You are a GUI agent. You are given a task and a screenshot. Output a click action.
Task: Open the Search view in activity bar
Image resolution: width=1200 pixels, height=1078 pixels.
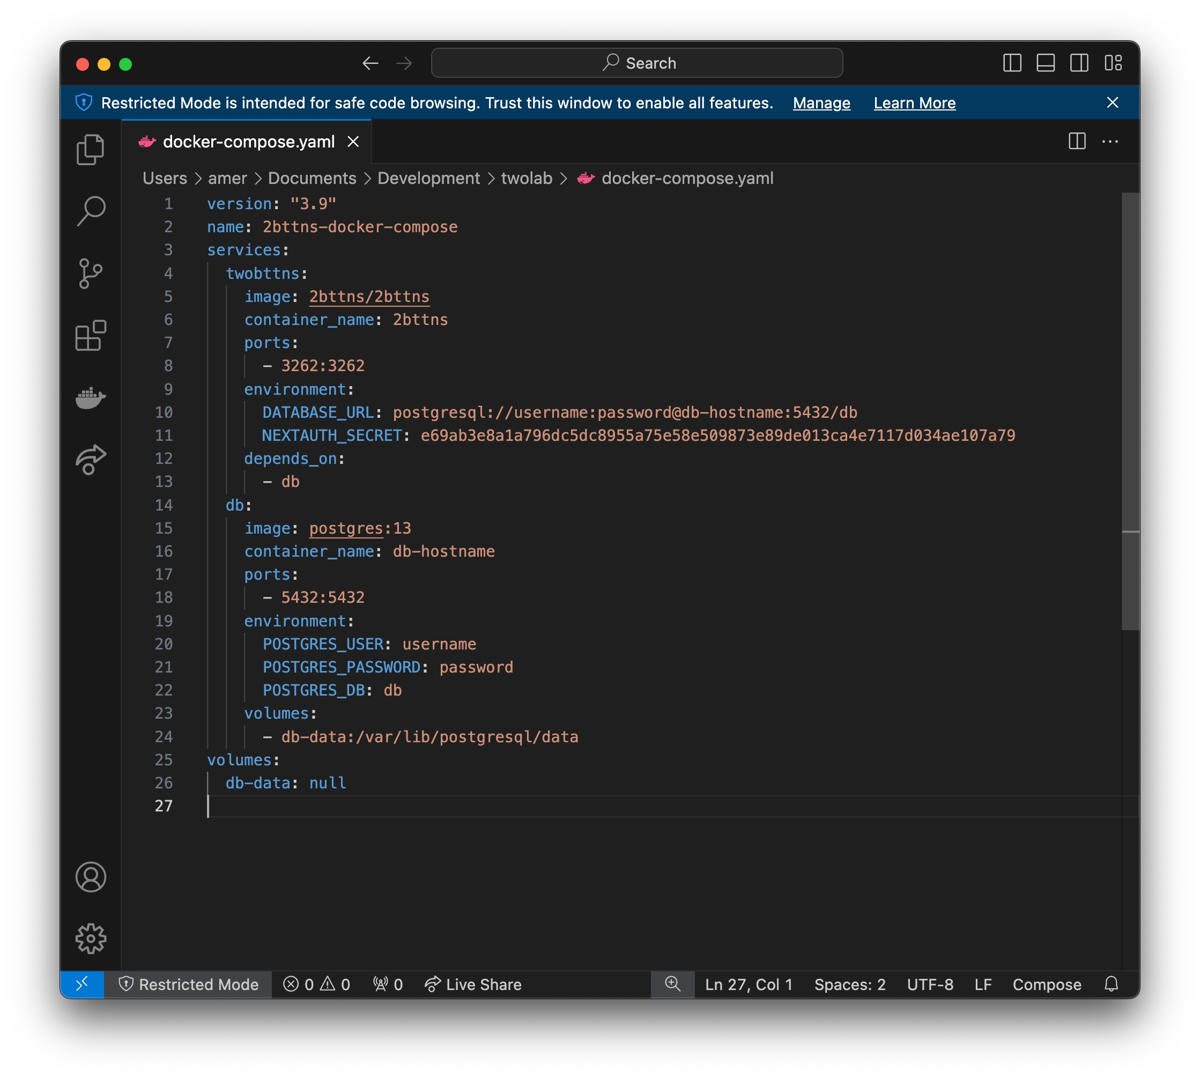(91, 210)
